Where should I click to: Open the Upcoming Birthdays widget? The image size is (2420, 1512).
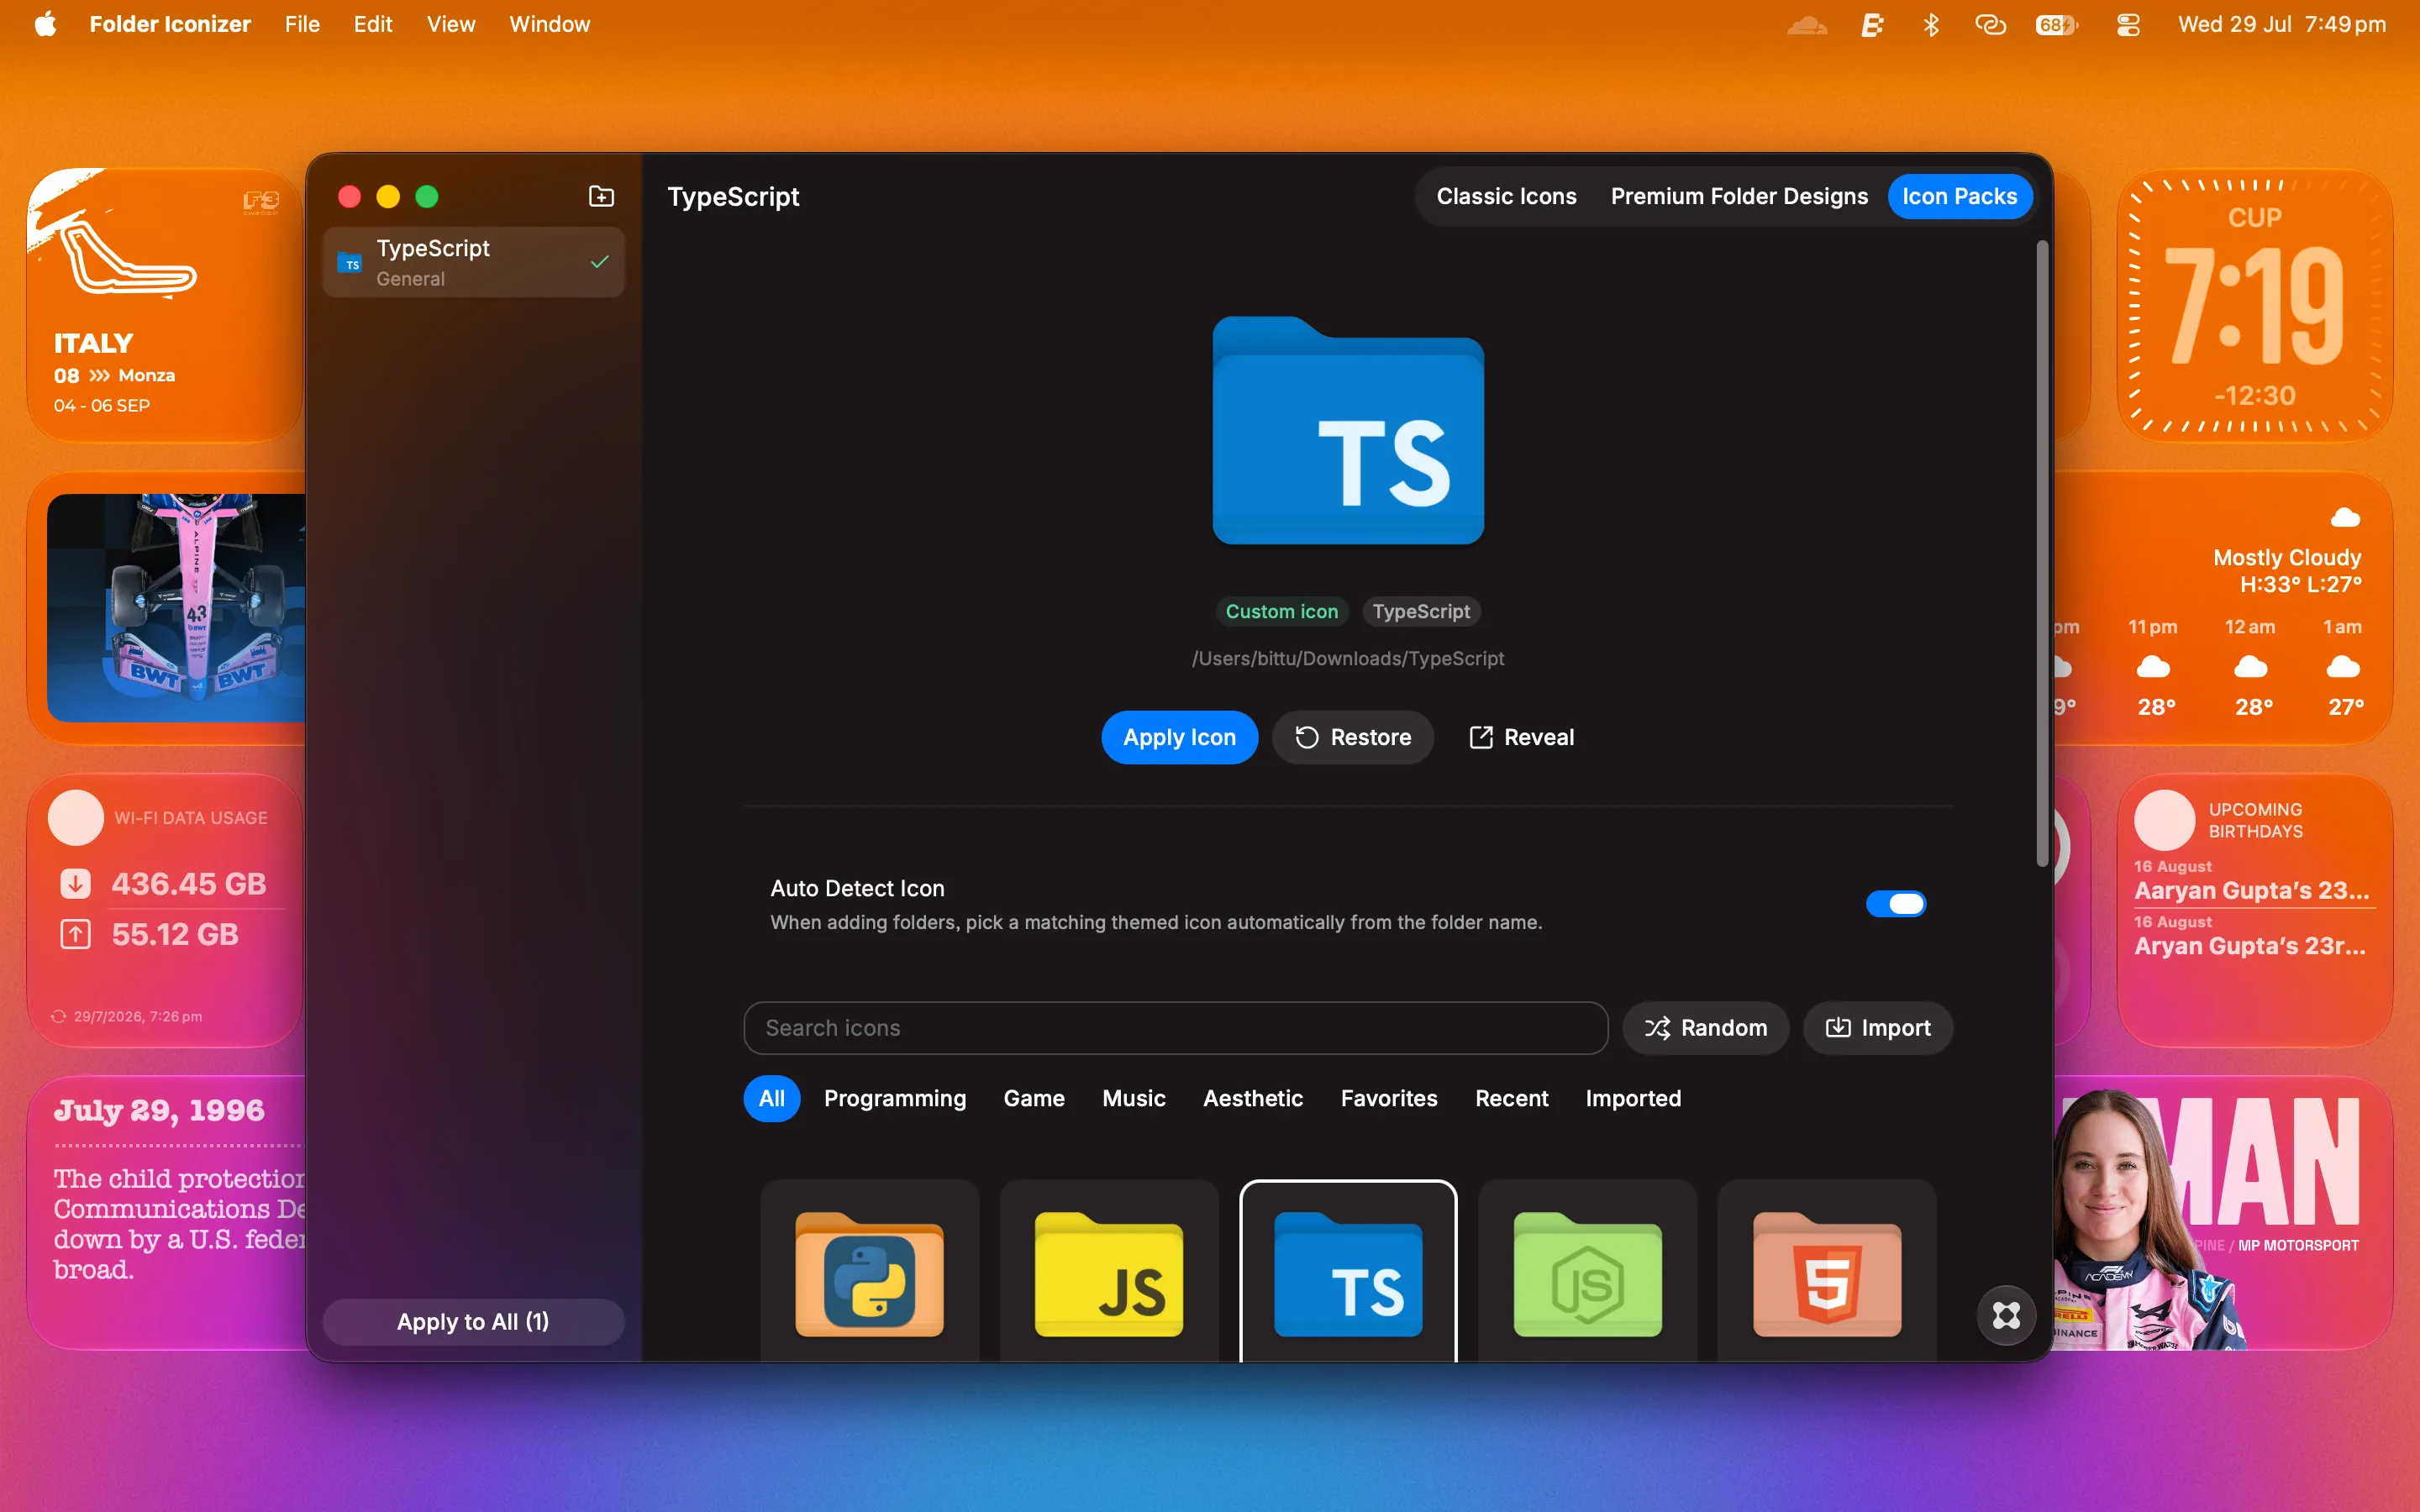(x=2254, y=910)
